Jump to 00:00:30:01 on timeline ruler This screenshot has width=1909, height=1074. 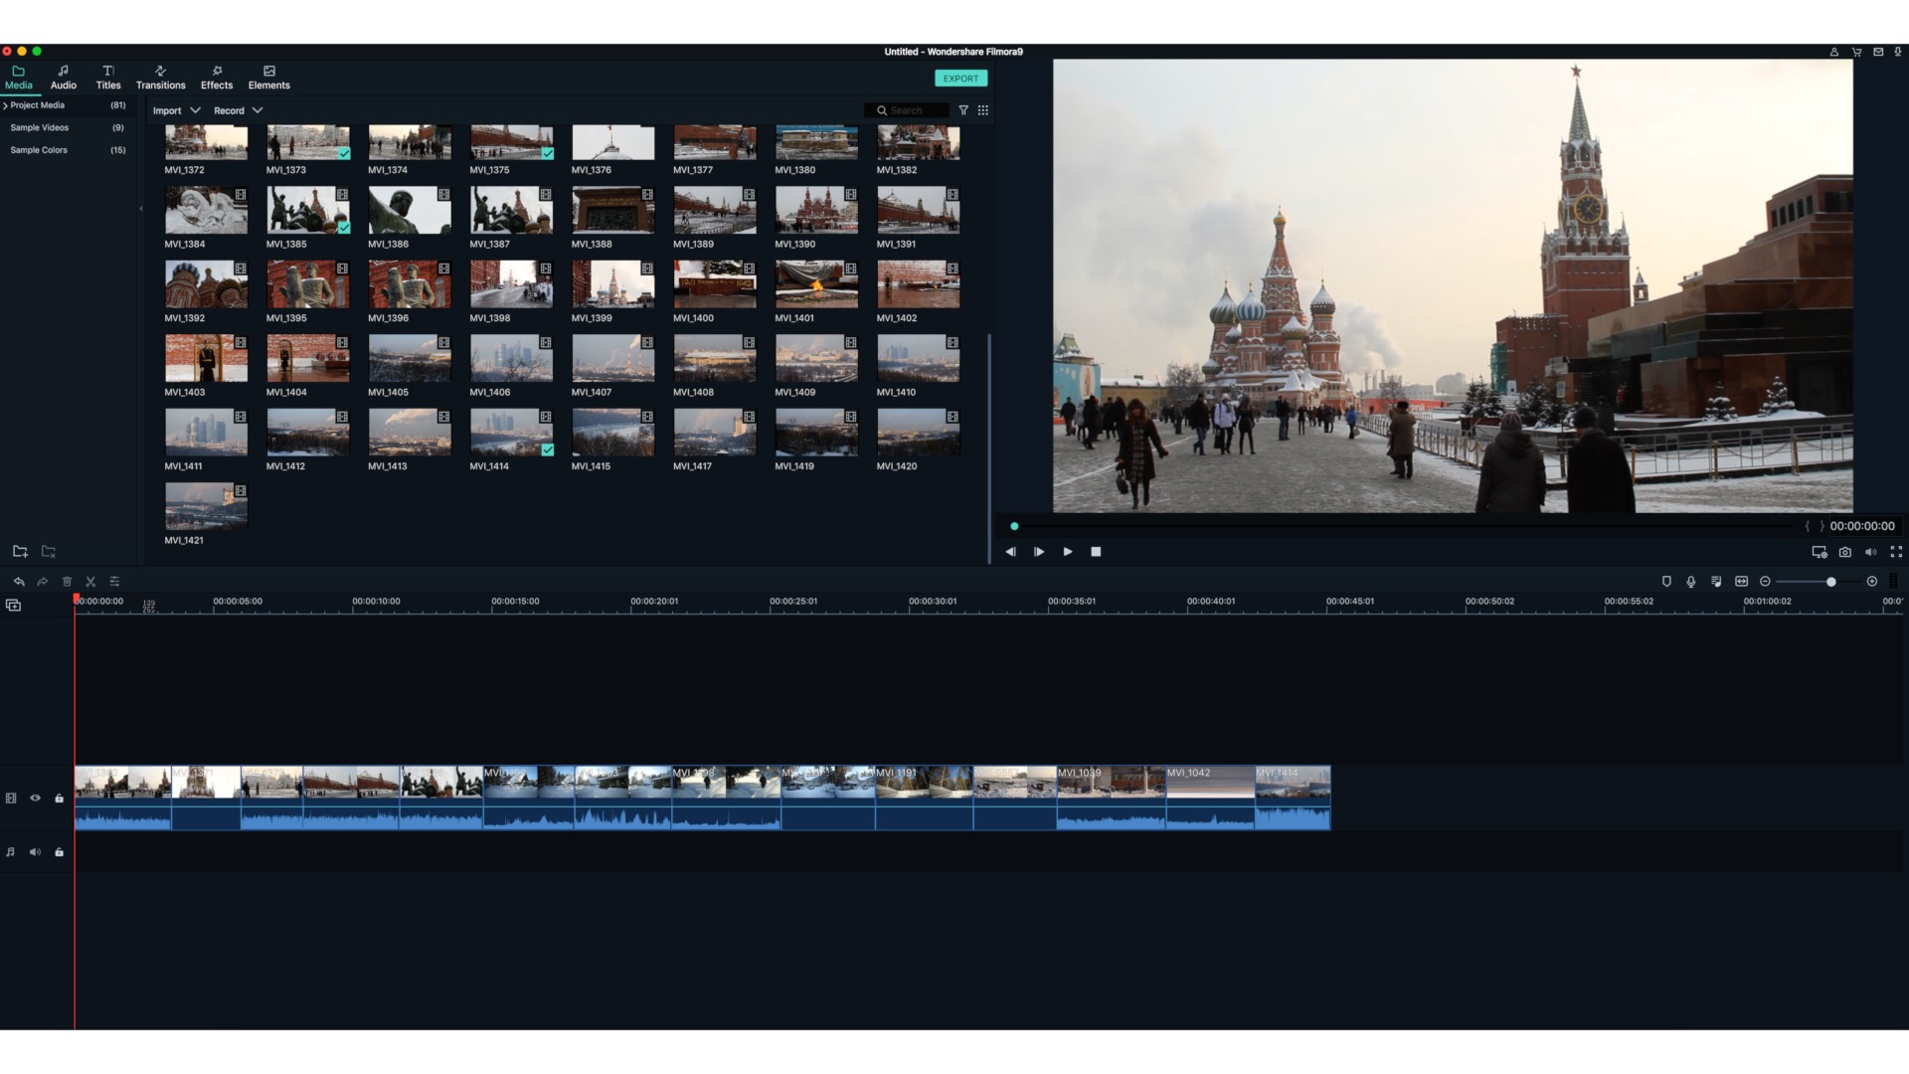pos(933,602)
